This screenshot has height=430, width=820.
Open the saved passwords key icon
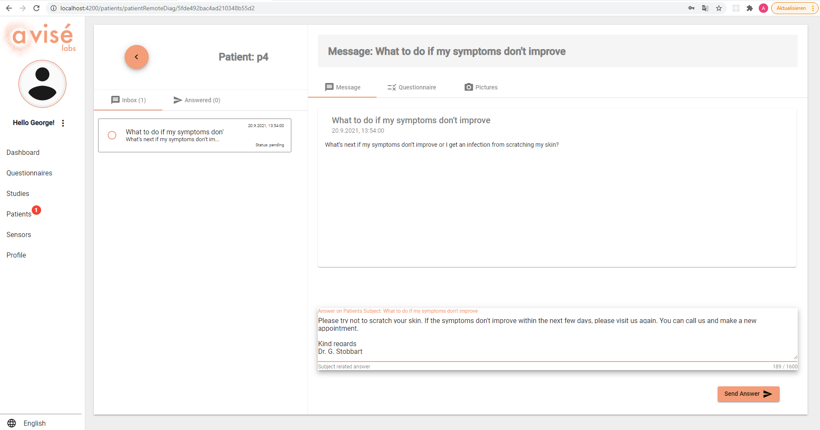pos(691,8)
